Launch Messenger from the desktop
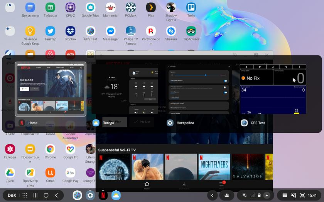The width and height of the screenshot is (324, 202). coord(111,31)
